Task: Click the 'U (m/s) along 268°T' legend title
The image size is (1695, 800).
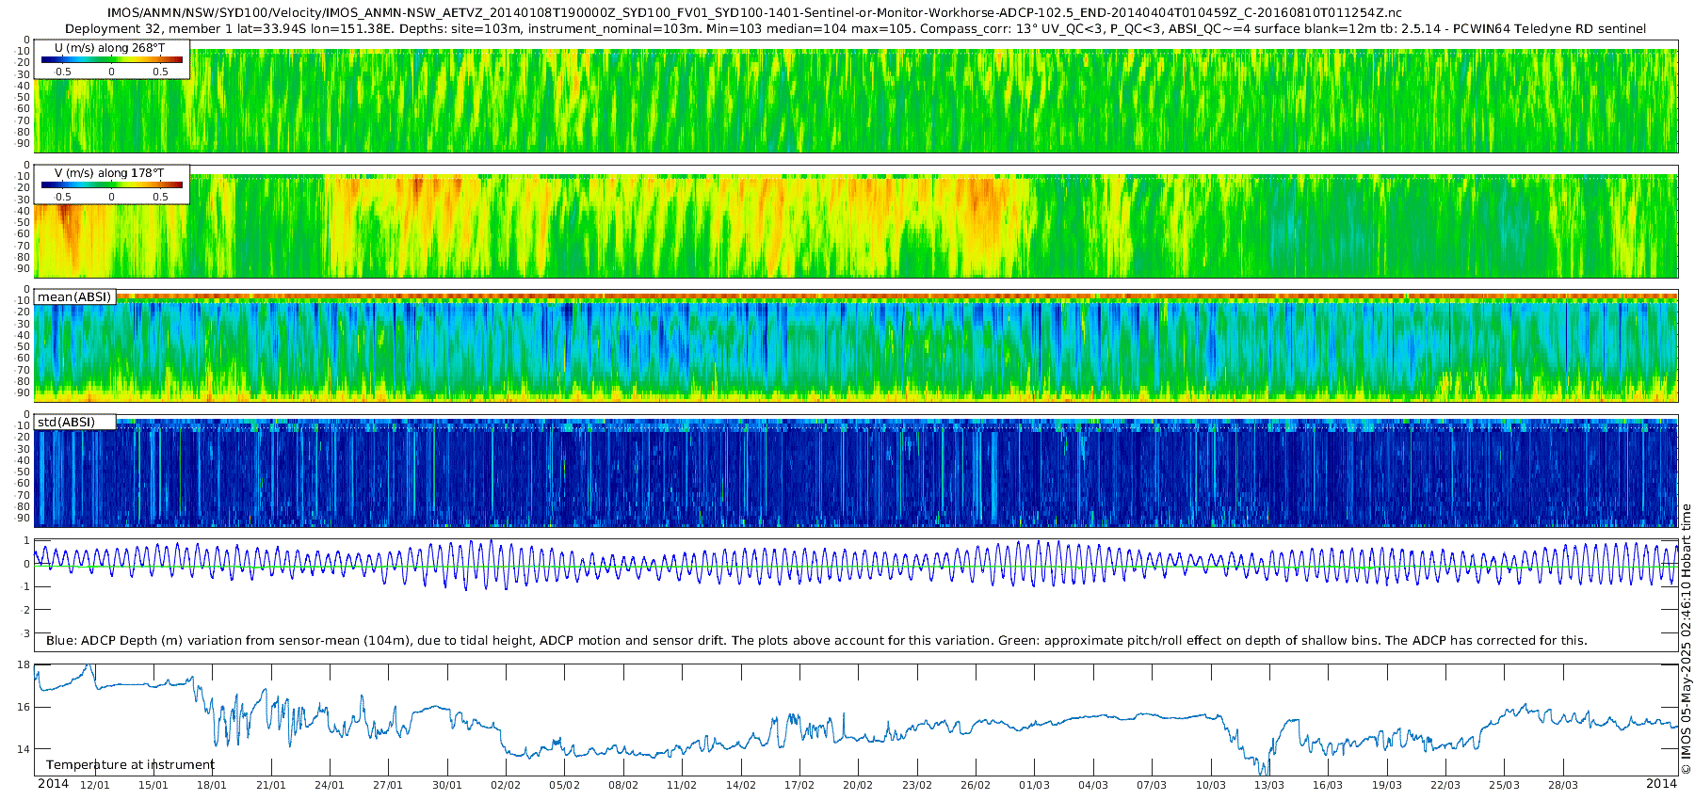Action: pos(109,48)
